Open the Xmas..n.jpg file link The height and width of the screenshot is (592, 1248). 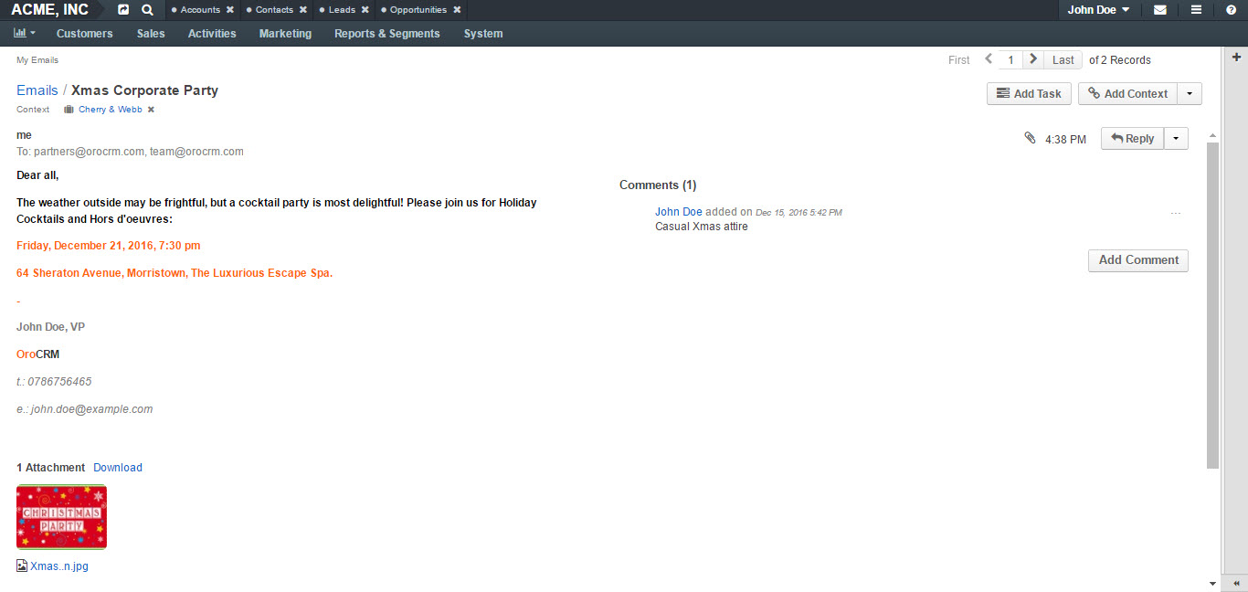(x=59, y=566)
